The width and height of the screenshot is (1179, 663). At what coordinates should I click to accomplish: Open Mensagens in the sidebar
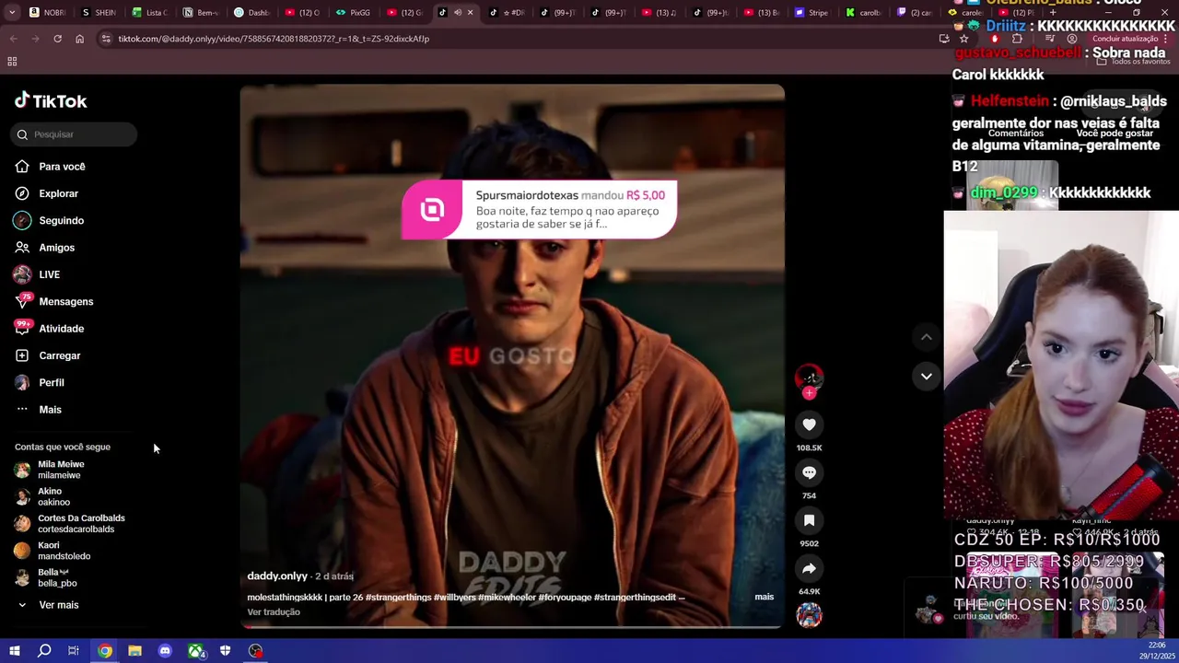point(53,301)
